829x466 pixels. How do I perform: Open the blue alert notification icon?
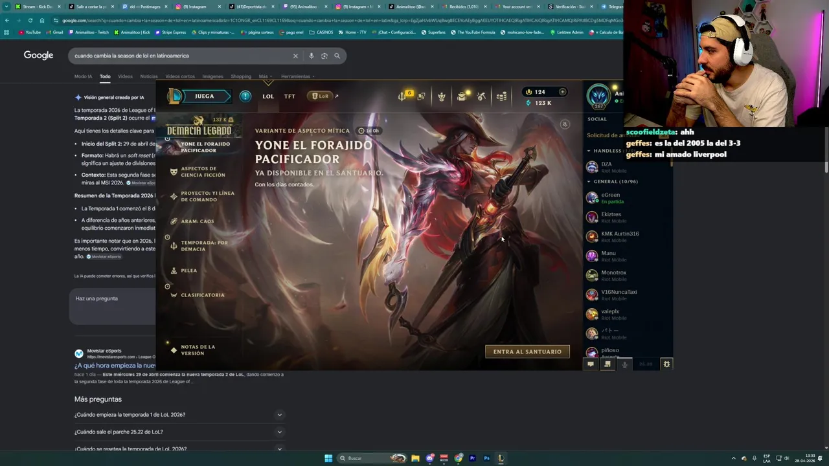[x=245, y=96]
